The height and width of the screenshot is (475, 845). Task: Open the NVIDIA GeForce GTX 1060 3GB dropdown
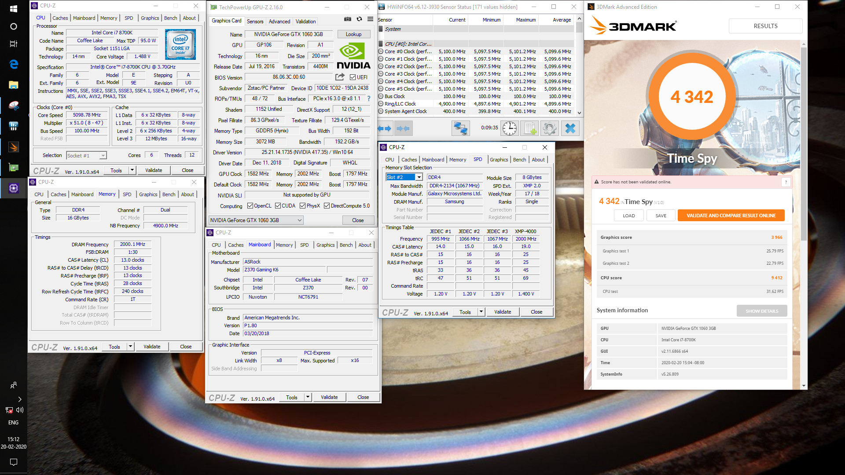click(x=256, y=220)
